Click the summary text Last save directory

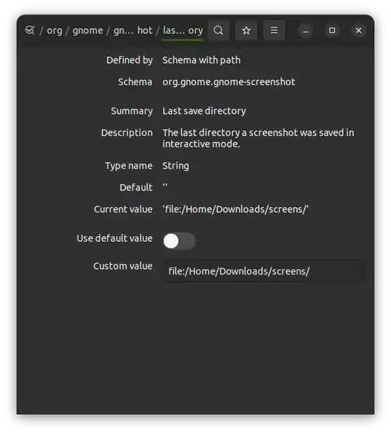coord(204,111)
